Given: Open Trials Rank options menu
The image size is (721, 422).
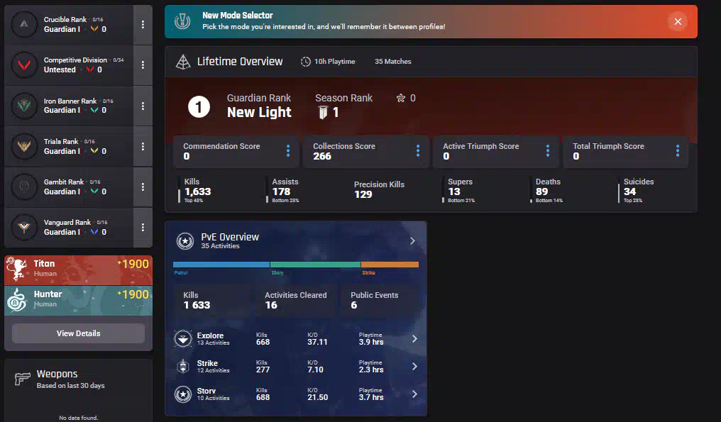Looking at the screenshot, I should click(143, 146).
